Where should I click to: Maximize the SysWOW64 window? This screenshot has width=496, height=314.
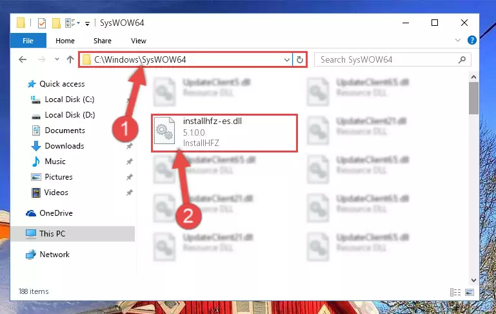435,23
